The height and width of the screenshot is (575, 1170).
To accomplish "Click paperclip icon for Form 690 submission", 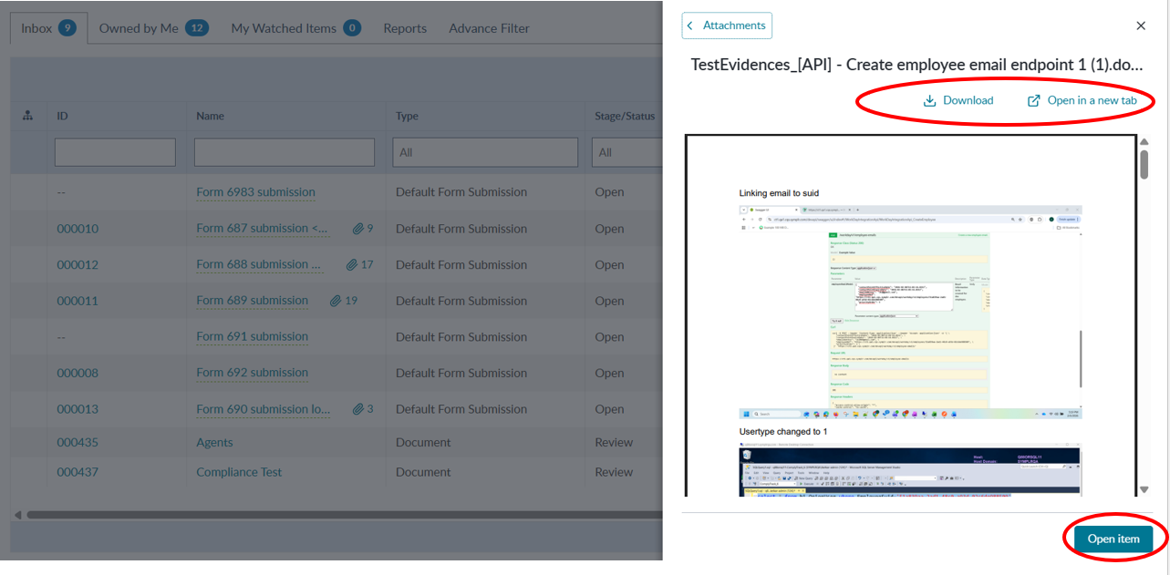I will point(358,409).
